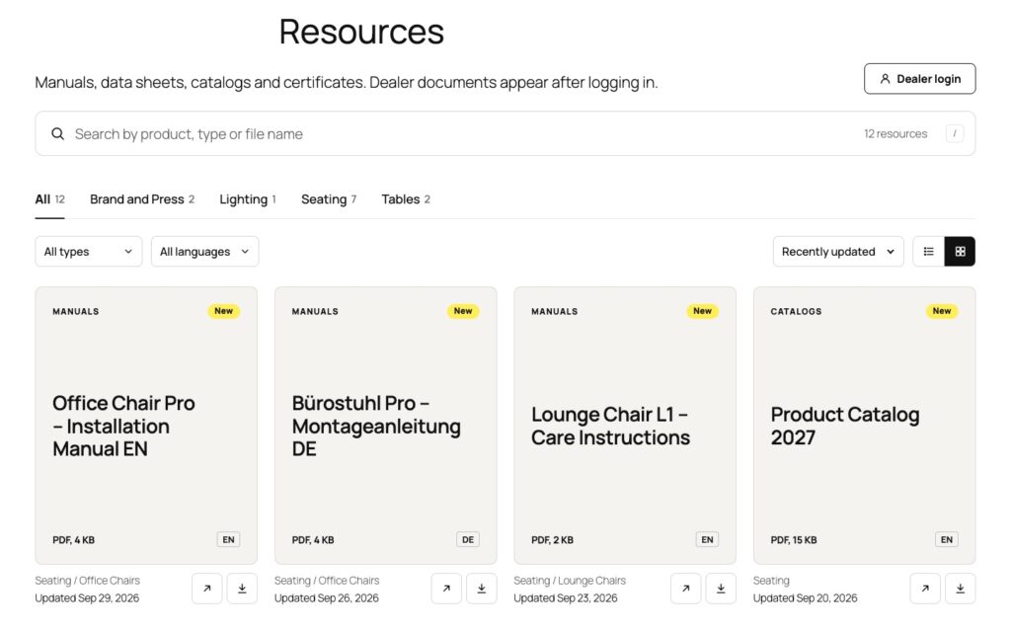Download Office Chair Pro Installation Manual EN
The image size is (1011, 632).
coord(242,589)
